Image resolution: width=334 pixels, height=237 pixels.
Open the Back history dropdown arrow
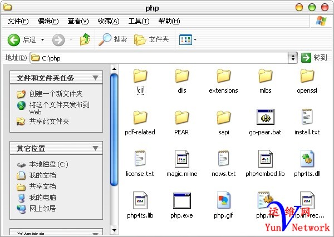(43, 39)
